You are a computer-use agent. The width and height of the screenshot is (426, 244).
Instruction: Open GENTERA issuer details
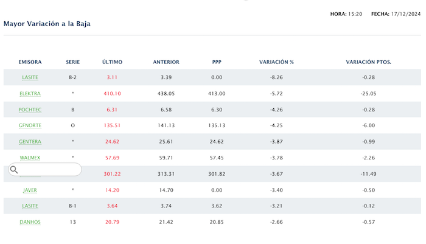pos(30,142)
